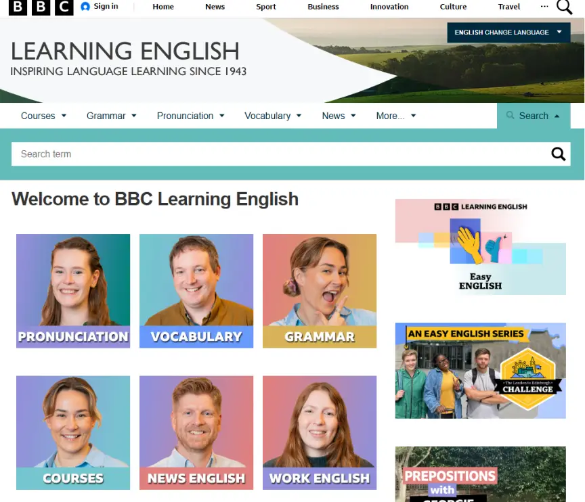585x502 pixels.
Task: Click the top-right search magnifier icon
Action: coord(564,7)
